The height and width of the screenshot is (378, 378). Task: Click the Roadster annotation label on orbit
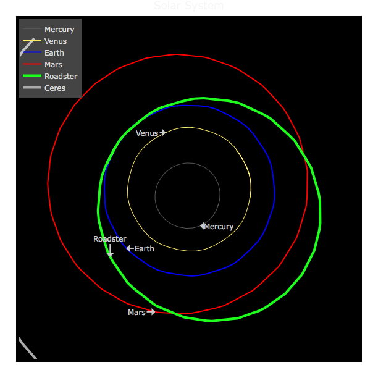coord(110,238)
